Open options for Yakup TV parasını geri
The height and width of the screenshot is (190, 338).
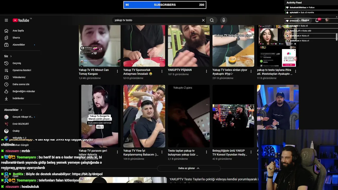[118, 152]
